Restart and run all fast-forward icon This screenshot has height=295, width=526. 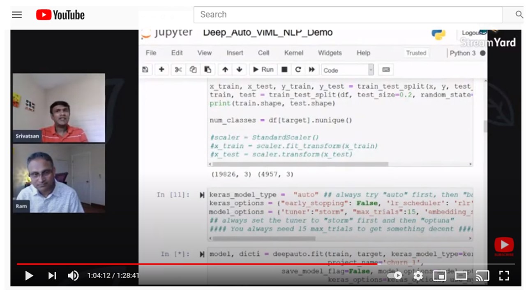[312, 70]
